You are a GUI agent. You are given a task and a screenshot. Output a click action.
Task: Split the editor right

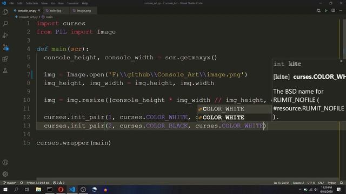[333, 11]
